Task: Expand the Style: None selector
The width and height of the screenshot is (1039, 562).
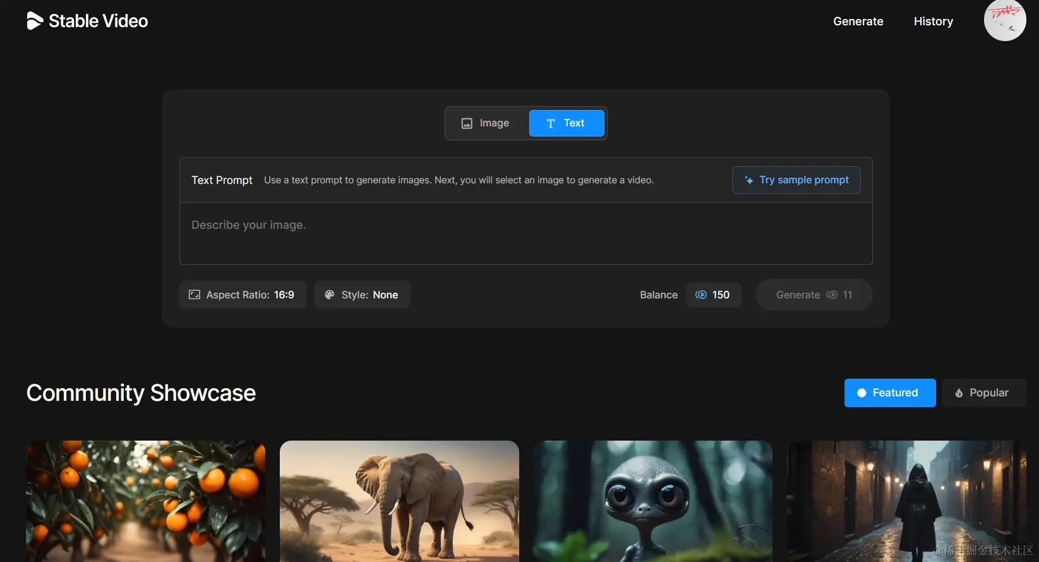Action: [x=362, y=295]
